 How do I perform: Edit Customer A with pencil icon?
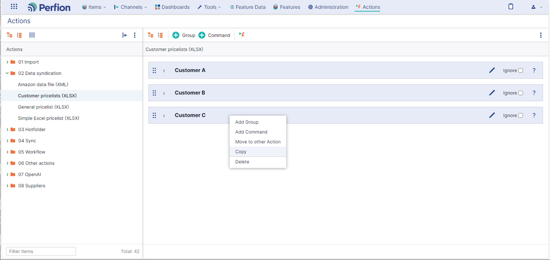coord(492,70)
